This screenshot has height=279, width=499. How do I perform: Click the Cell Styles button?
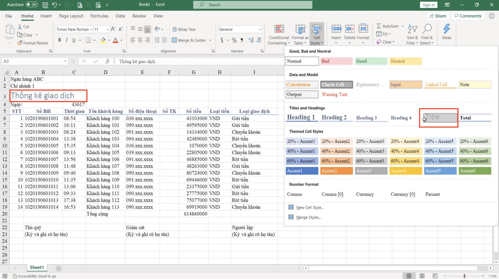(x=317, y=35)
